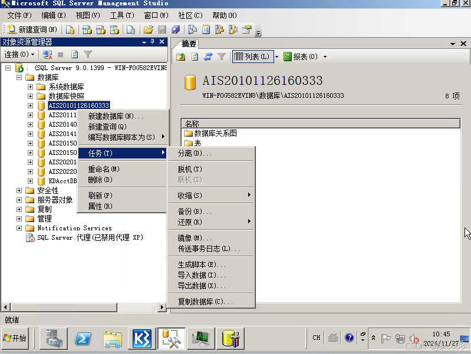
Task: Open the Window menu
Action: click(x=156, y=15)
